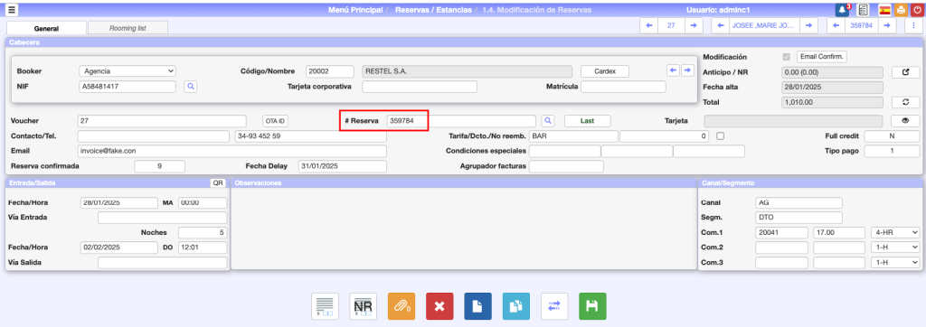Open the three-dot more options menu
This screenshot has width=926, height=327.
pyautogui.click(x=914, y=25)
